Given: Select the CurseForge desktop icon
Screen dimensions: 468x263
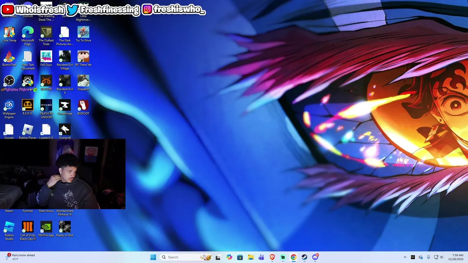Looking at the screenshot, I should coord(65,107).
